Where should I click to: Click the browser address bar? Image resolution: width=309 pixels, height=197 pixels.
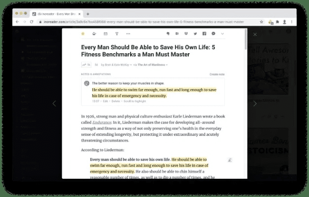pyautogui.click(x=148, y=22)
